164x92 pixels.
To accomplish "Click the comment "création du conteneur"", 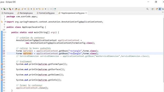I will [30, 38].
